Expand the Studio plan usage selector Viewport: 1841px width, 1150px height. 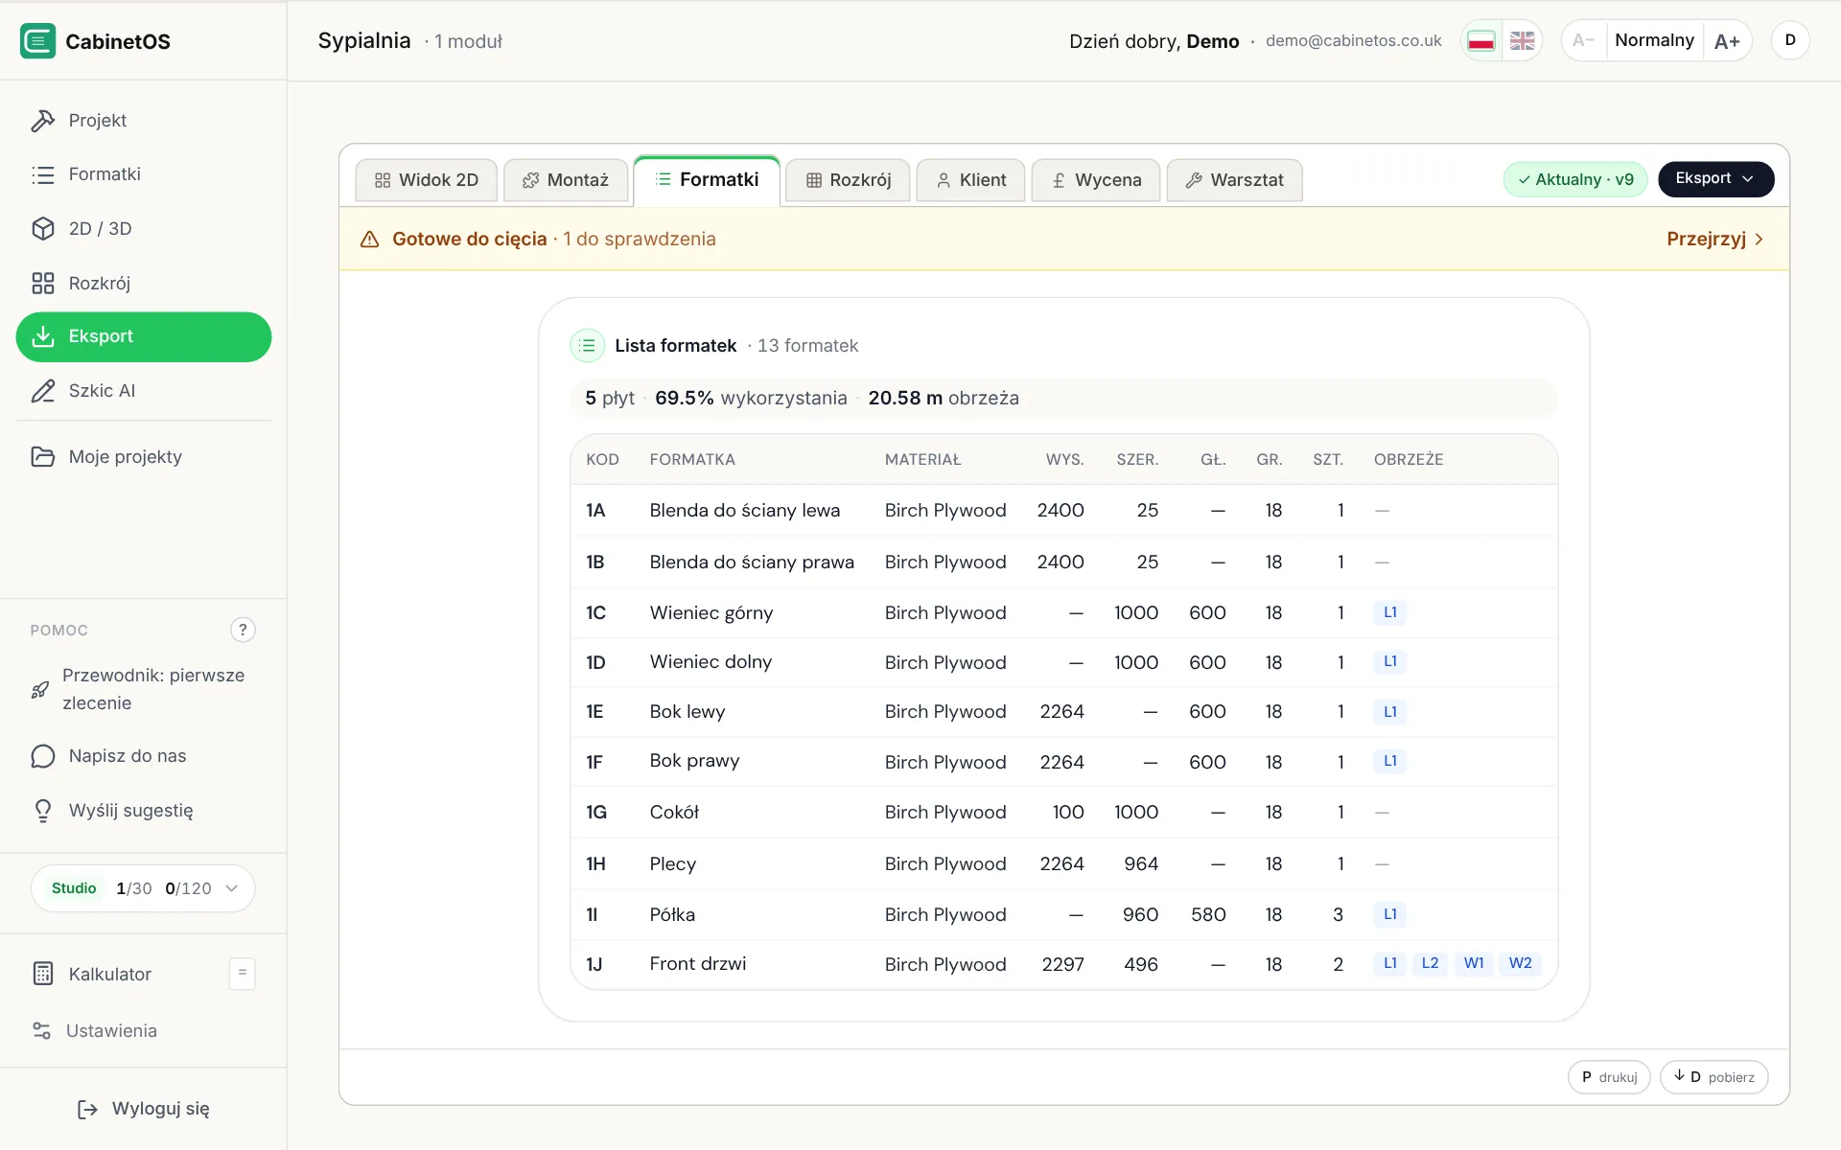coord(143,888)
